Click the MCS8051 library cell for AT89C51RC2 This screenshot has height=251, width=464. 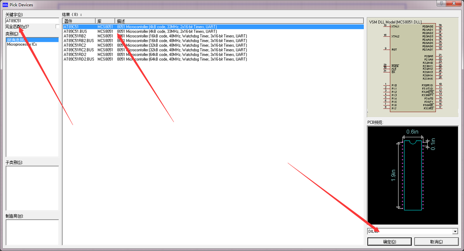[105, 45]
